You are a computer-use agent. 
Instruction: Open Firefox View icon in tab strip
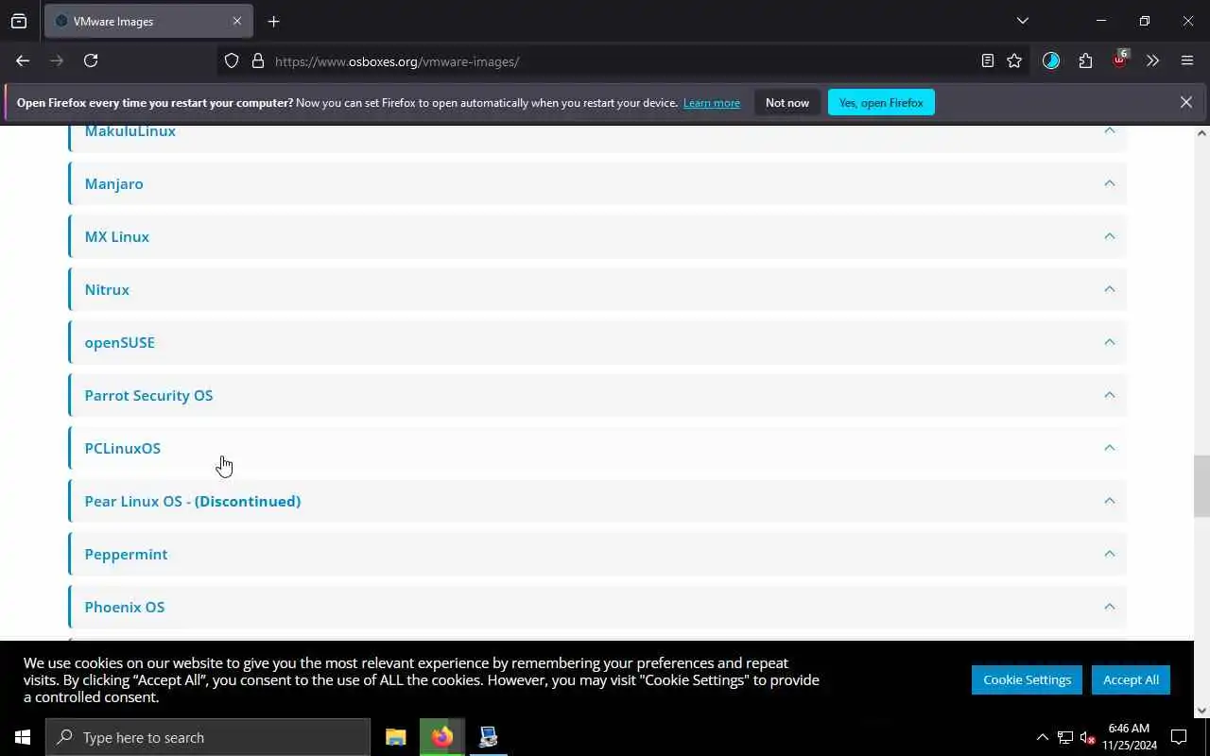coord(19,21)
